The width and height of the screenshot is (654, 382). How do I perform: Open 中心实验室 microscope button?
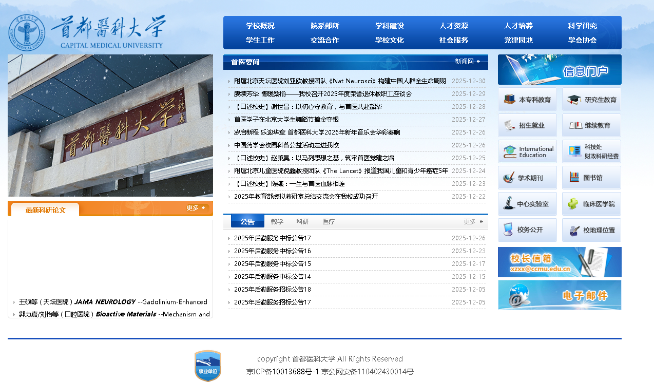pos(527,204)
